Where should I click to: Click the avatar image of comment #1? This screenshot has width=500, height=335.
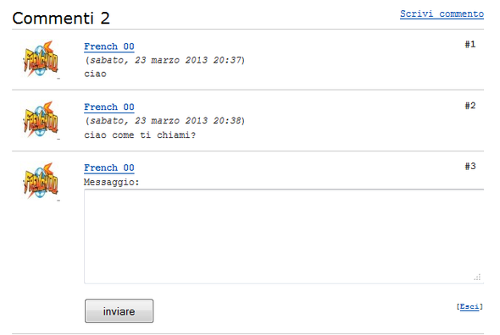click(x=41, y=58)
